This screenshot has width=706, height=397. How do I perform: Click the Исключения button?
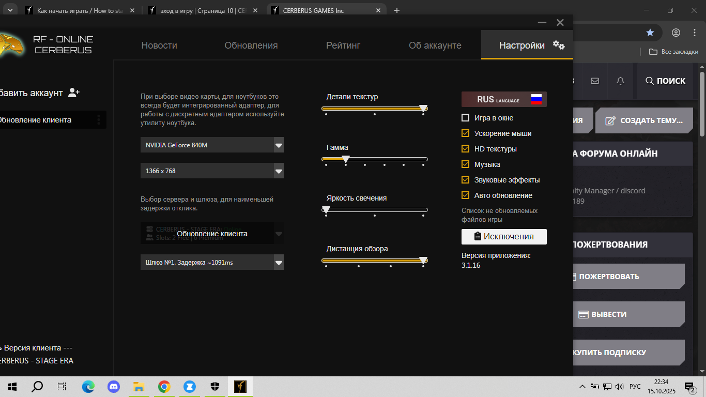[x=504, y=236]
